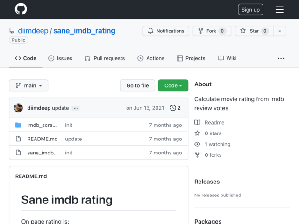Viewport: 299px width, 224px height.
Task: Click the Public visibility badge
Action: click(19, 40)
